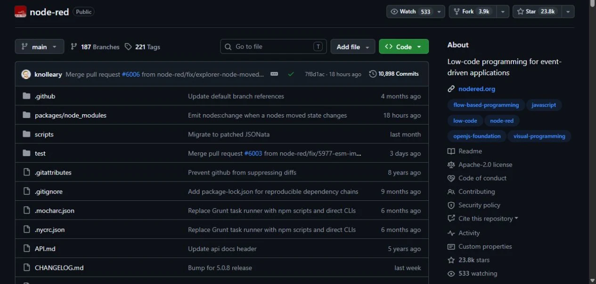The height and width of the screenshot is (284, 596).
Task: Click the folder icon beside test
Action: [x=26, y=153]
